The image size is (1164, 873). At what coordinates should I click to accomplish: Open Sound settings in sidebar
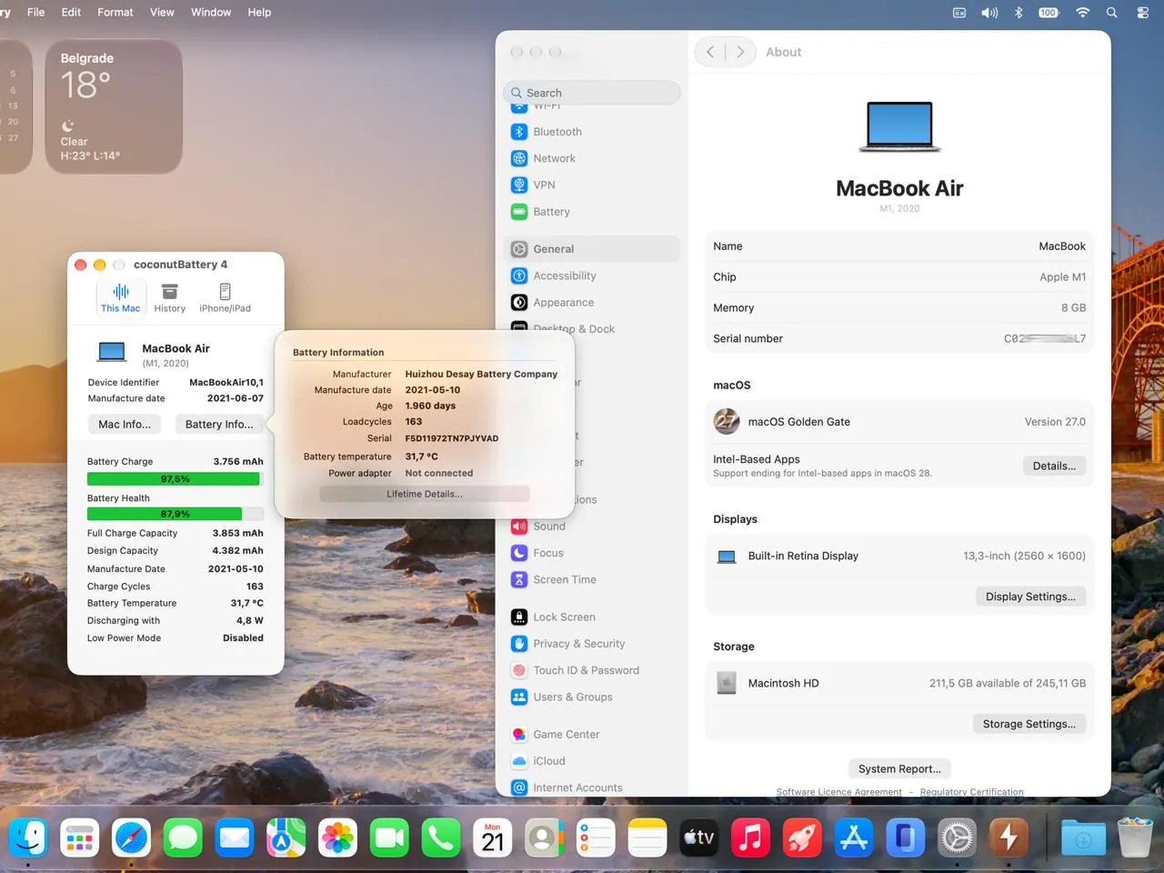tap(591, 527)
